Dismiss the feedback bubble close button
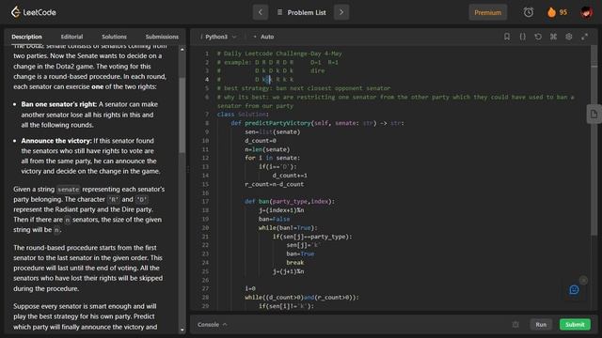Screen dimensions: 602x338 (583, 281)
